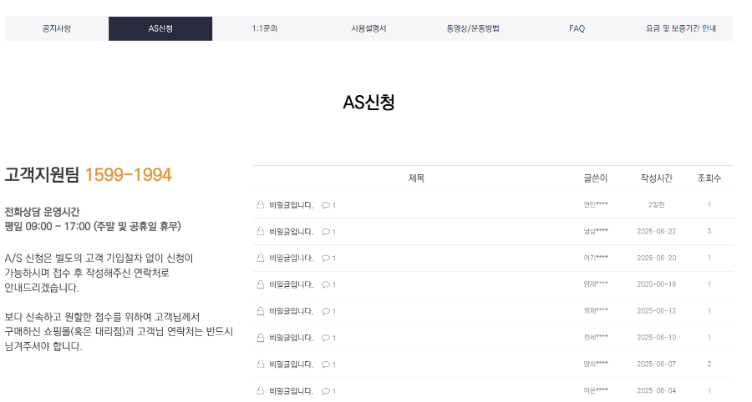Click author 양희**** in the list
This screenshot has height=402, width=752.
pyautogui.click(x=595, y=364)
